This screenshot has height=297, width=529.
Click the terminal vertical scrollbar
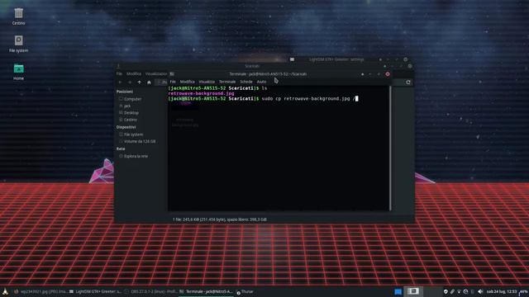coord(390,148)
